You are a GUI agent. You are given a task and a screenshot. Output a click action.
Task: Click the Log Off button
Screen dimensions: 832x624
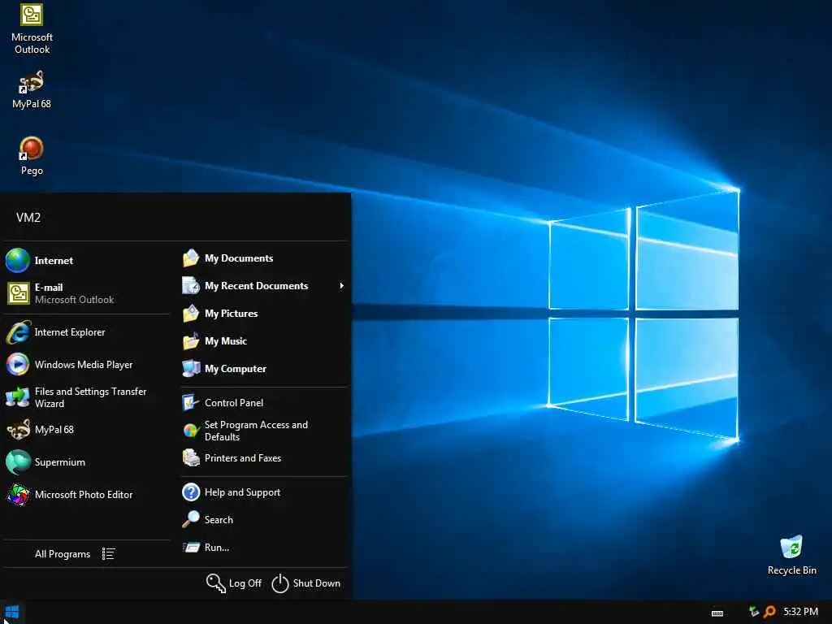[233, 583]
